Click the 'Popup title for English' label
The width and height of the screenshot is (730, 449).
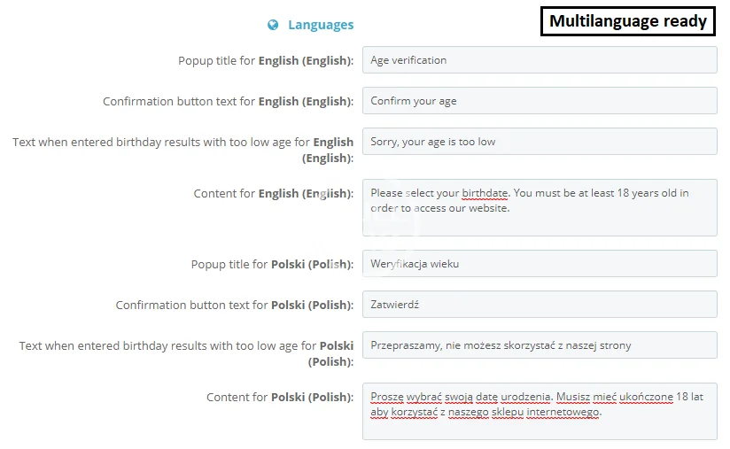pos(266,60)
